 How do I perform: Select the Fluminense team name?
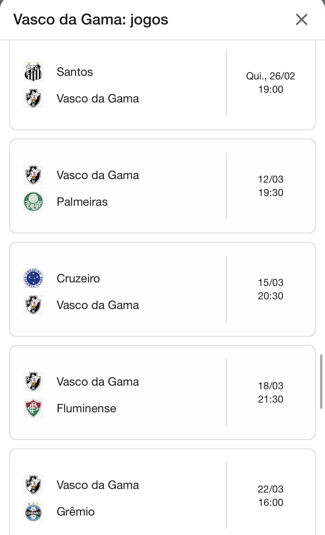click(86, 408)
